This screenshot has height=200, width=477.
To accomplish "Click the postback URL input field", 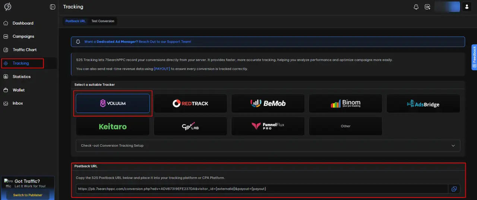I will tap(262, 189).
